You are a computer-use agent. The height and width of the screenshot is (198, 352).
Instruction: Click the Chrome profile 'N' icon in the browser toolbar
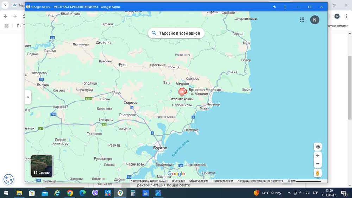(x=337, y=16)
